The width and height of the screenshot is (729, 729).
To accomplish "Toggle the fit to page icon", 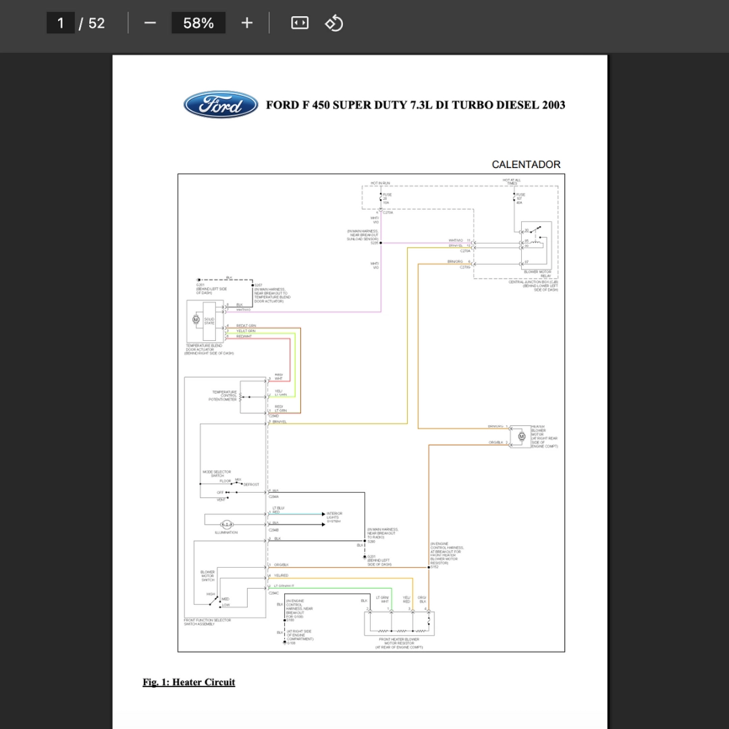I will [300, 23].
